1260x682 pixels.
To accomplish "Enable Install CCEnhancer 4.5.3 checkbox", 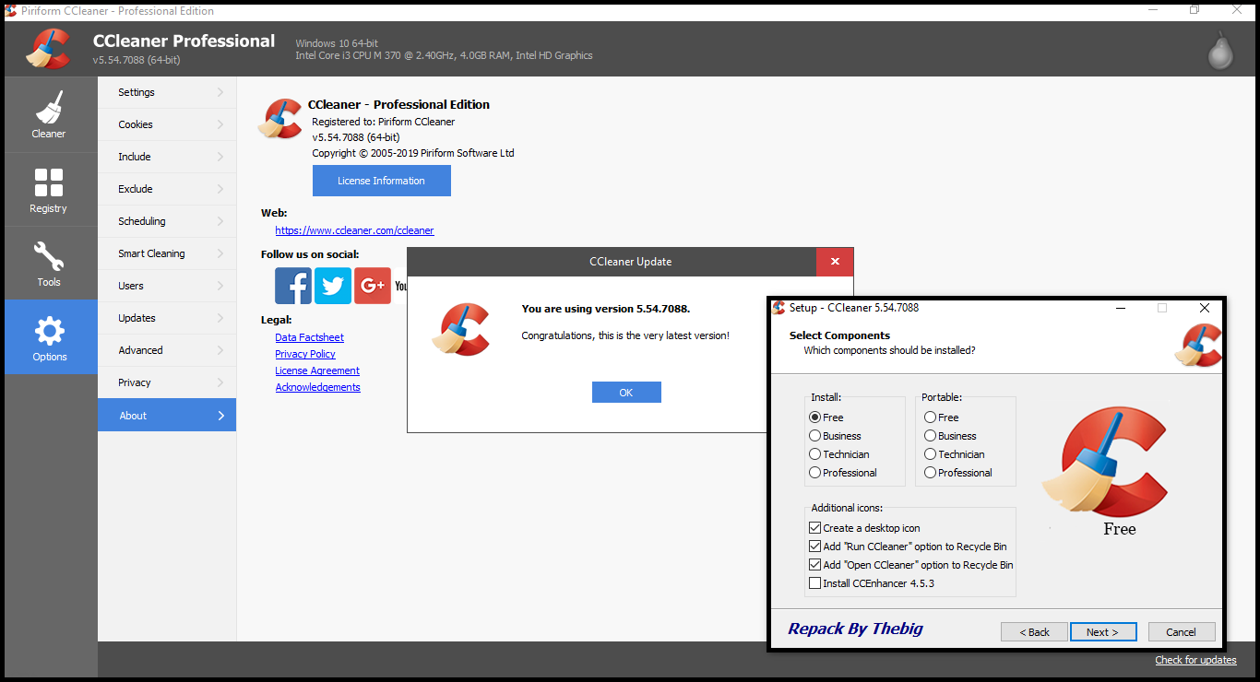I will tap(814, 583).
